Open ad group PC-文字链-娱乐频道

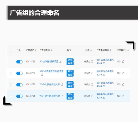(x=49, y=62)
